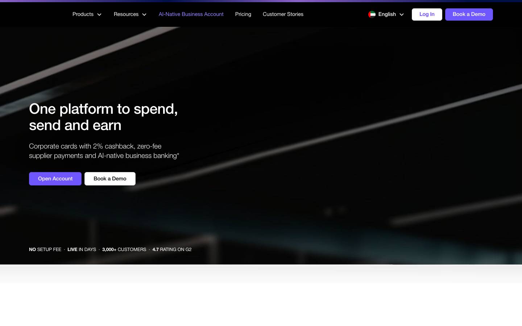Click the purple Open Account button

tap(55, 179)
